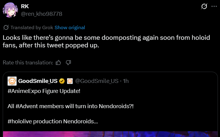Click the RK display name

click(25, 7)
